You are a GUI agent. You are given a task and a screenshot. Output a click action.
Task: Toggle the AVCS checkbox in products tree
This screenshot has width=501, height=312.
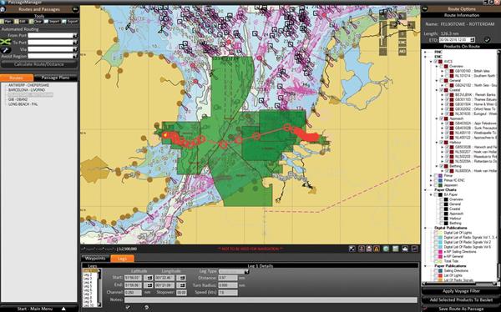[x=436, y=61]
